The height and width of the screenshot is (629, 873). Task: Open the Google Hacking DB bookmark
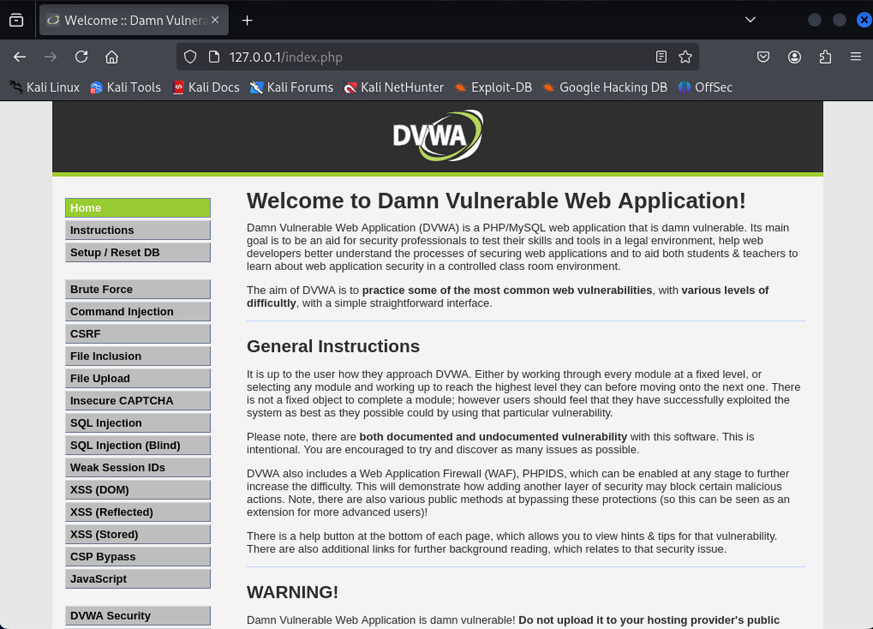(x=605, y=88)
